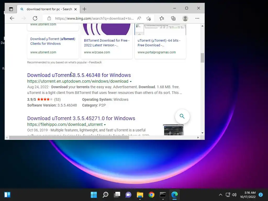Click 'Category: P2P' text
Viewport: 268px width, 201px height.
(x=94, y=105)
